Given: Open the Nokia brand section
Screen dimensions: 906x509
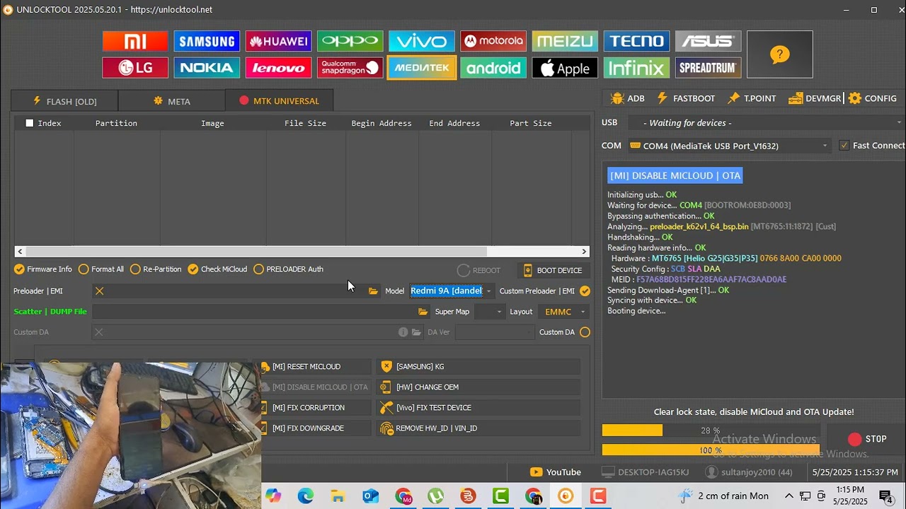Looking at the screenshot, I should point(207,68).
